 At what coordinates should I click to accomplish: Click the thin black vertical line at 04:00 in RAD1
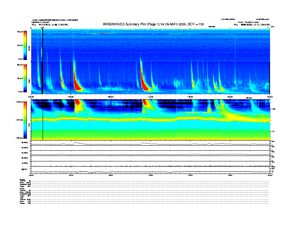tap(71, 78)
